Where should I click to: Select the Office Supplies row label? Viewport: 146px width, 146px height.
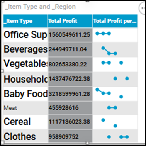click(x=25, y=35)
